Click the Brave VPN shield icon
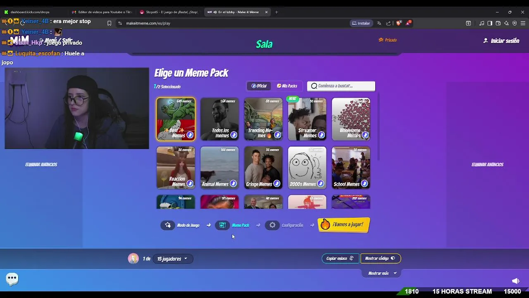 [515, 23]
